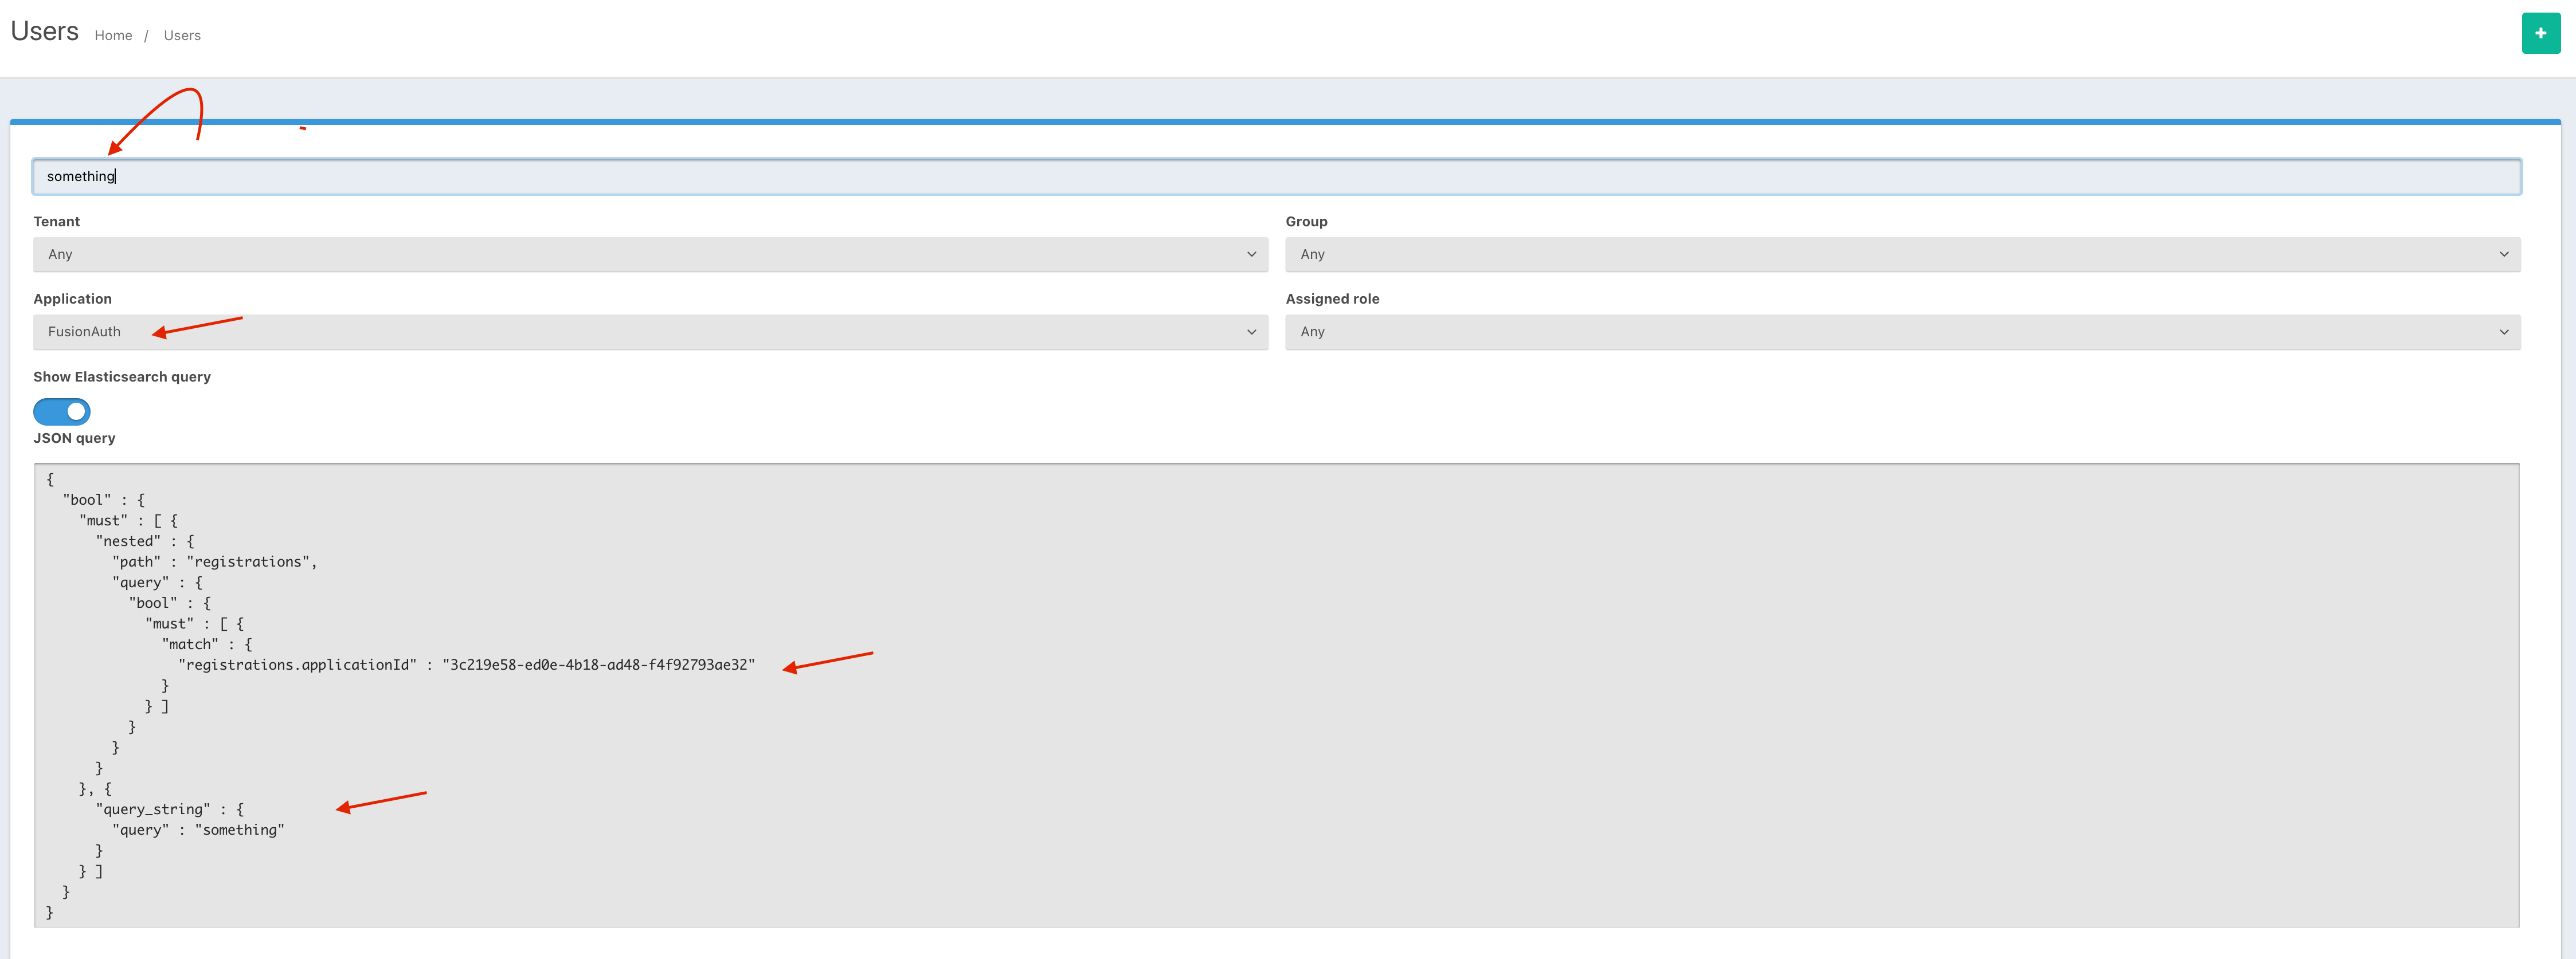The width and height of the screenshot is (2576, 959).
Task: Click the "query" : "something" line
Action: click(198, 830)
